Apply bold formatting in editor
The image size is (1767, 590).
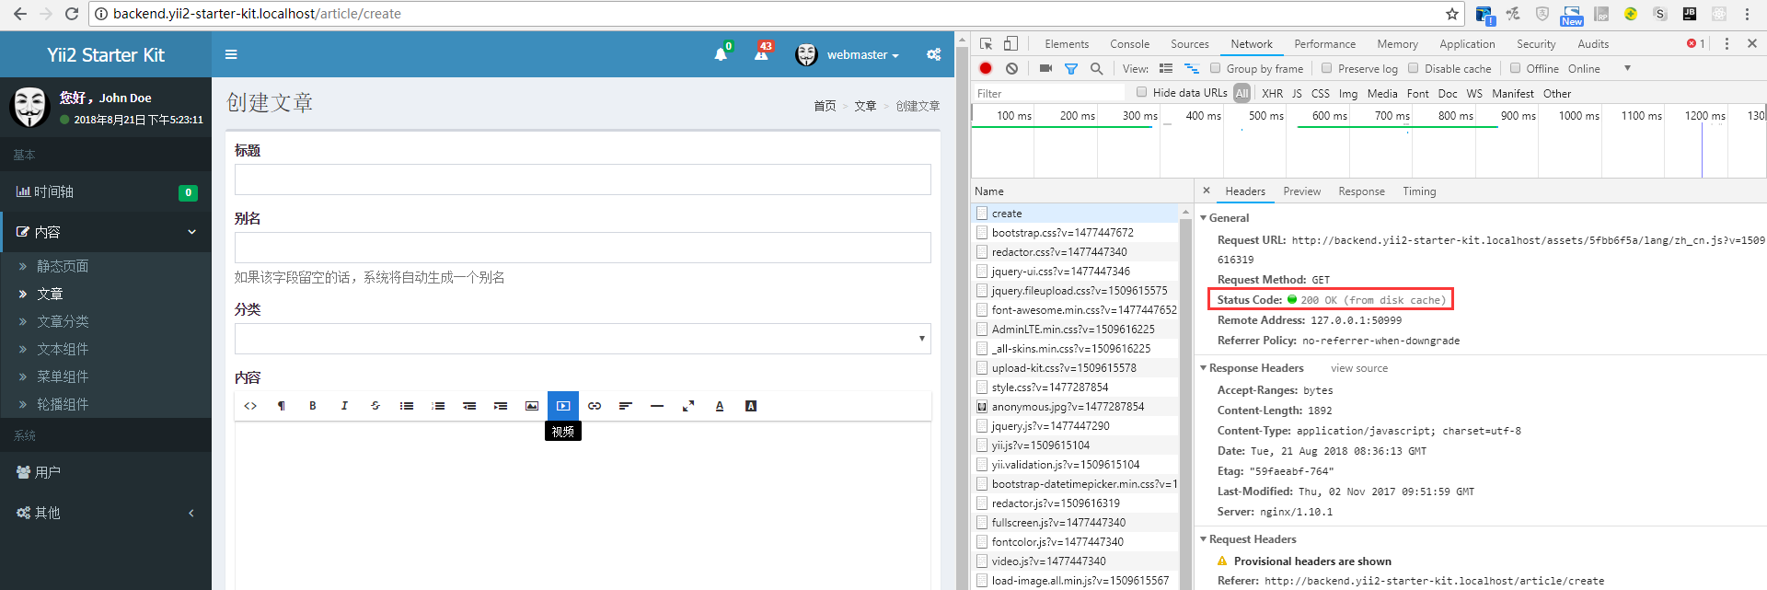(313, 406)
